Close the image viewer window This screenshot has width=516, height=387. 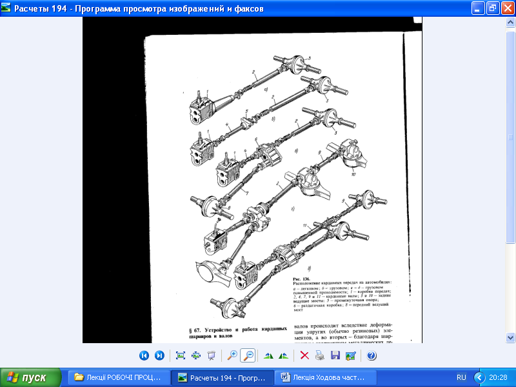pyautogui.click(x=508, y=8)
